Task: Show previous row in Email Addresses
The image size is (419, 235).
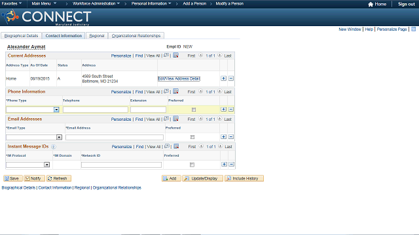Action: pos(201,119)
